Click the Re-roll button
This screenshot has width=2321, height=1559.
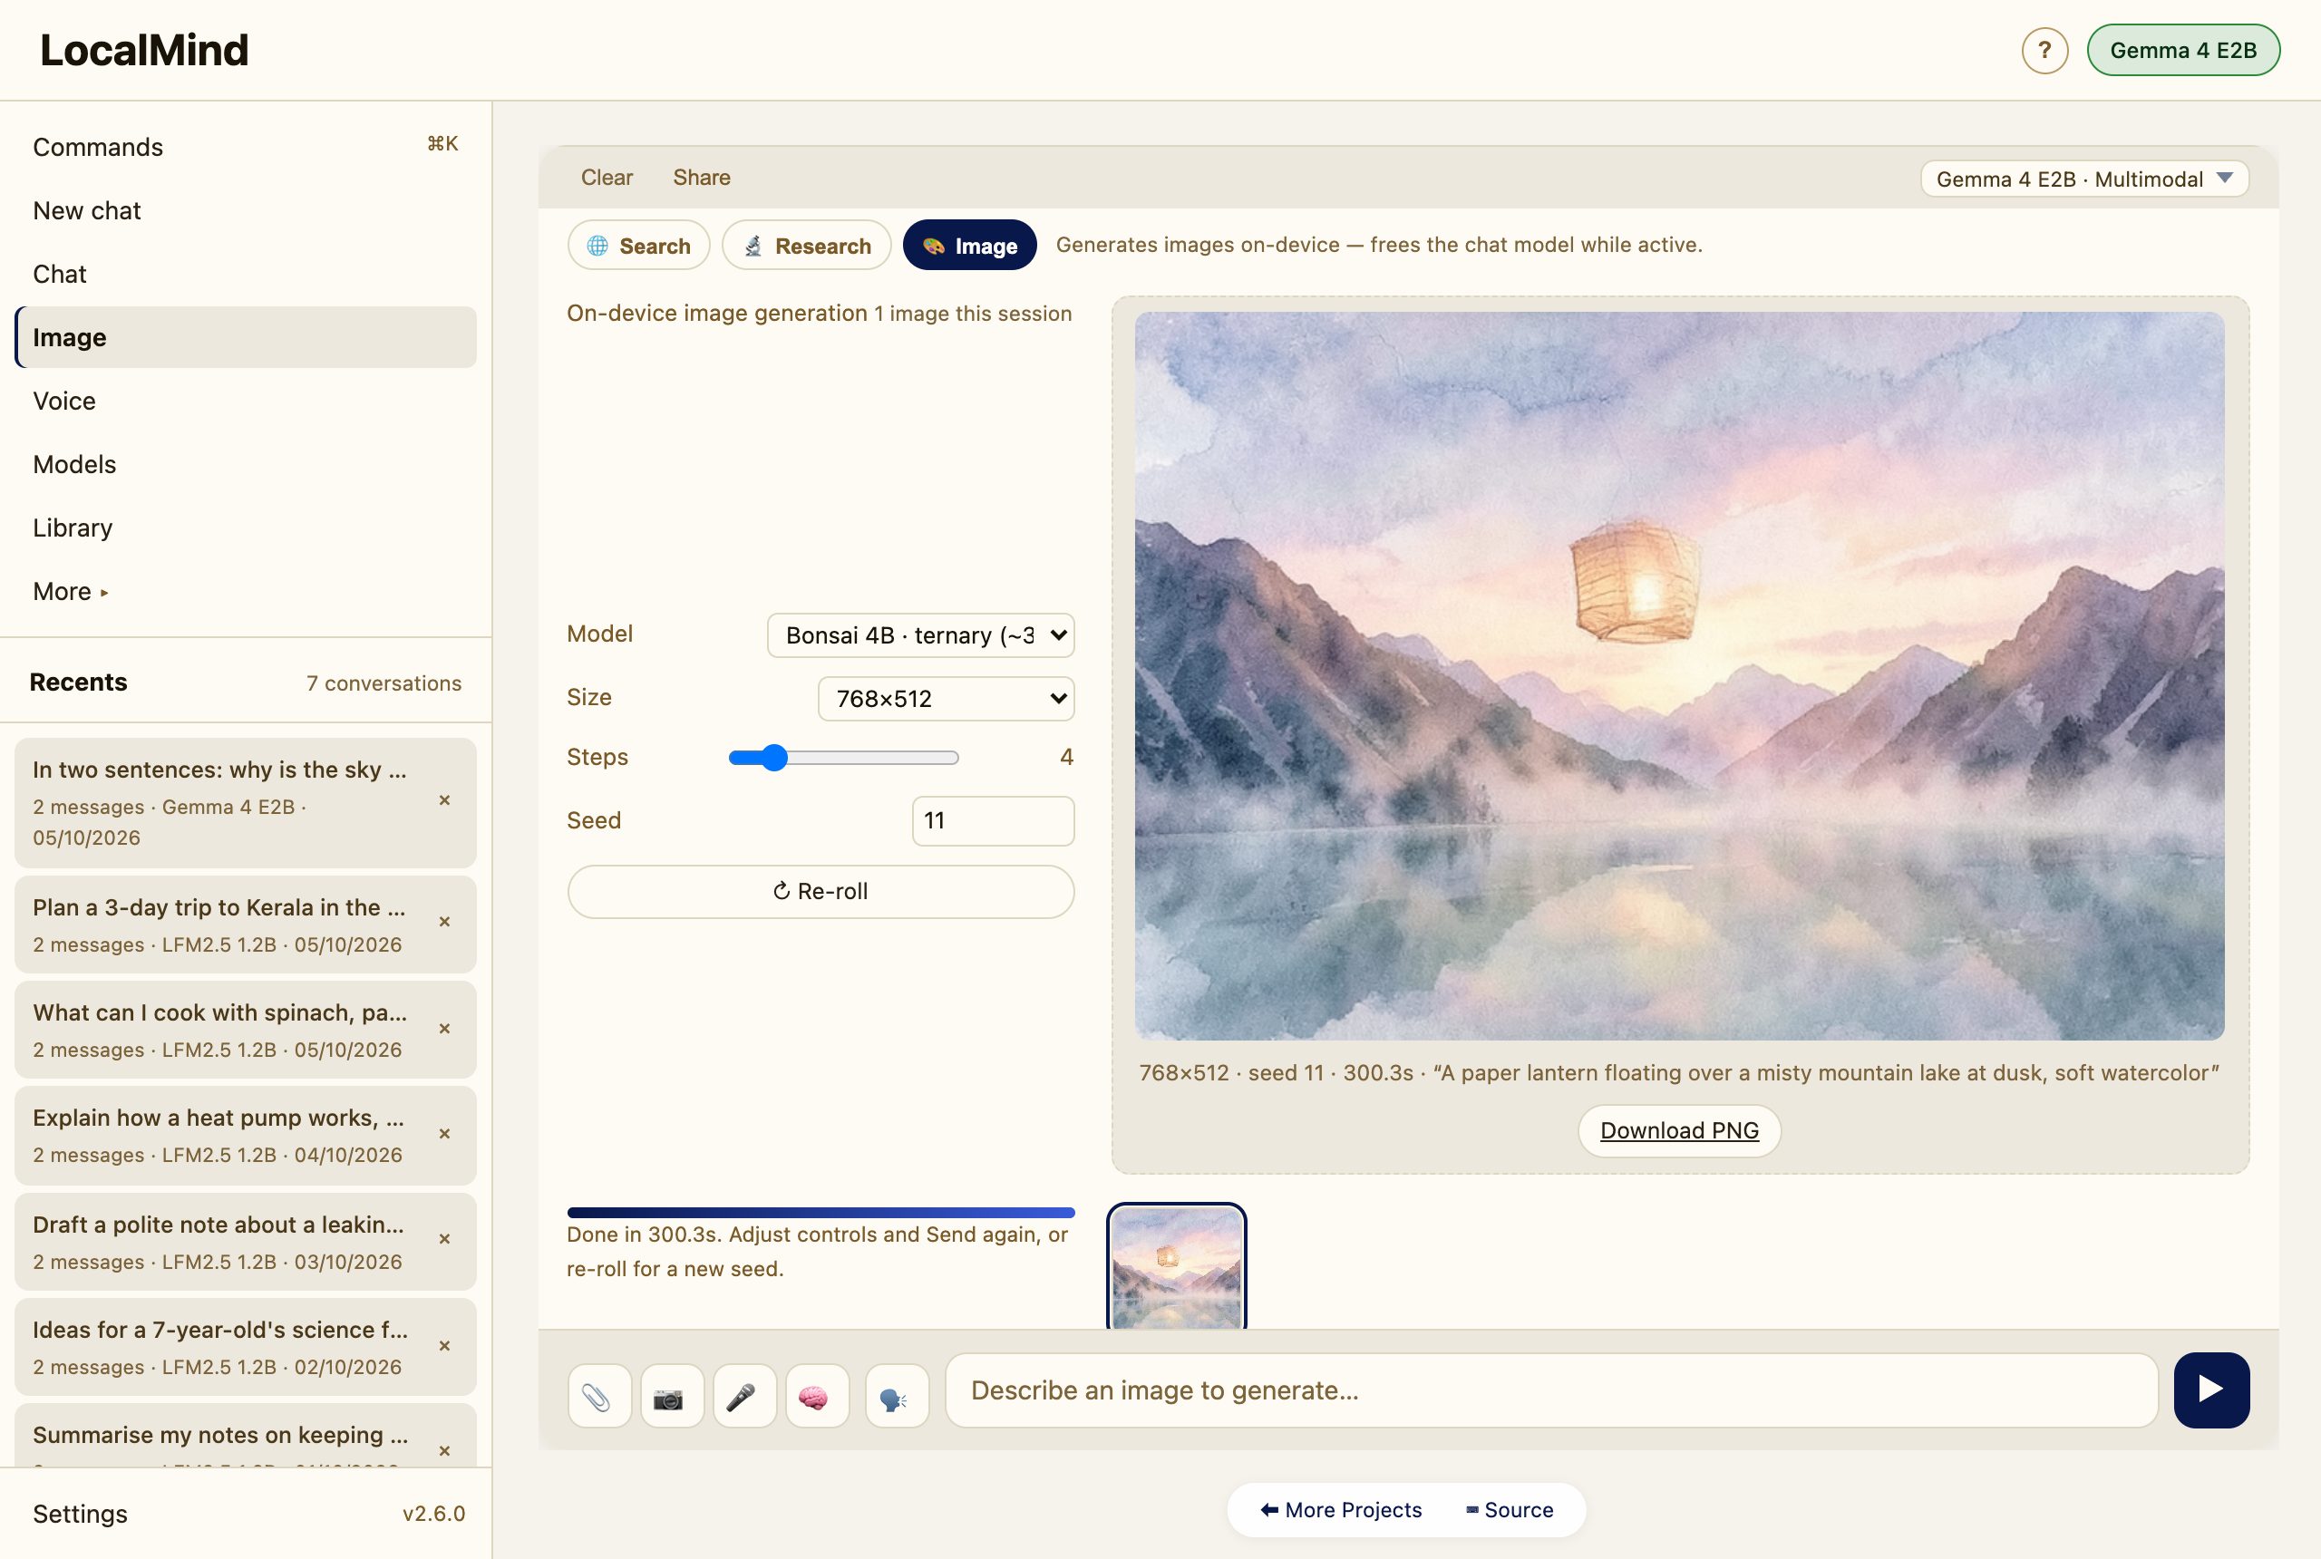pos(821,891)
